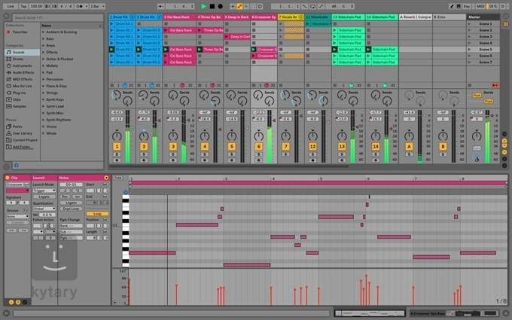The width and height of the screenshot is (512, 320).
Task: Select the 3 Oxi Bass Rack track header
Action: pyautogui.click(x=179, y=17)
